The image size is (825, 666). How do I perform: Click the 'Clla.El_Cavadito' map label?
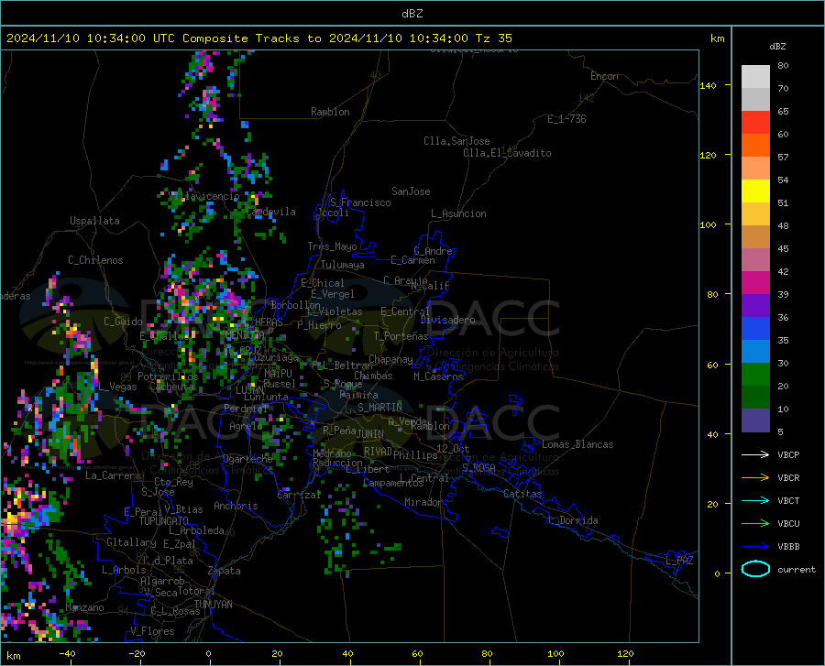coord(507,153)
